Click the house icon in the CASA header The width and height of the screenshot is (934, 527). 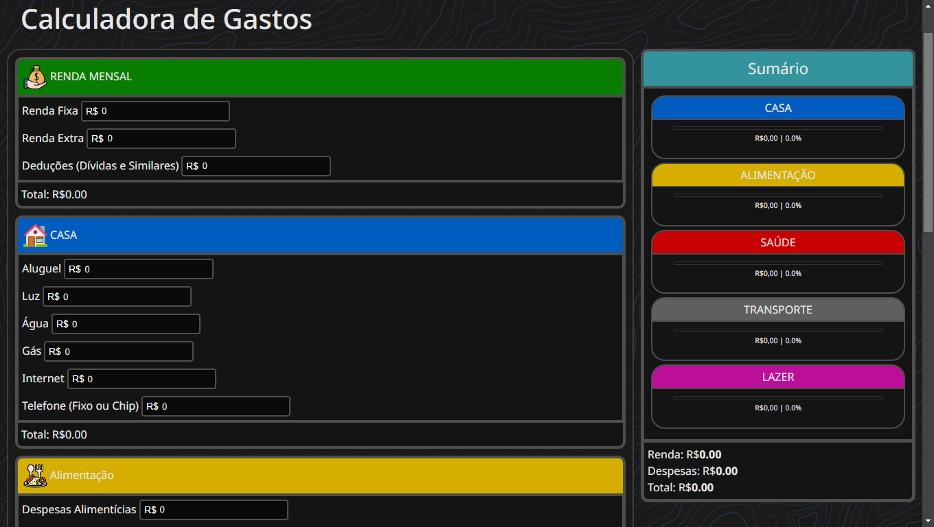[x=35, y=235]
